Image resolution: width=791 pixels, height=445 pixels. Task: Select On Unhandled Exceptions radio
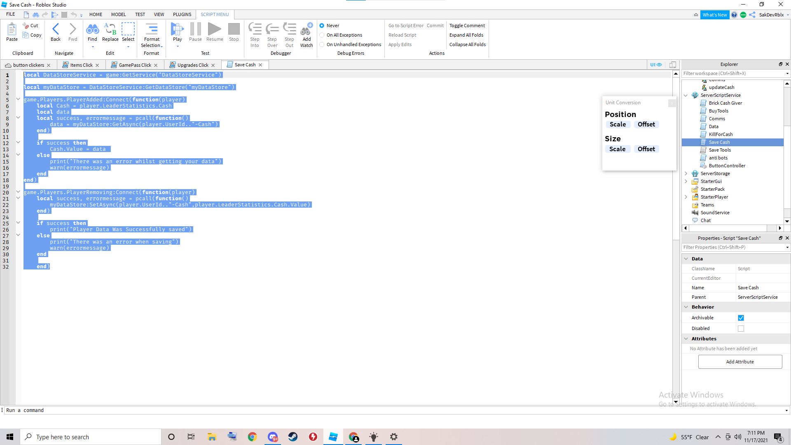(322, 44)
